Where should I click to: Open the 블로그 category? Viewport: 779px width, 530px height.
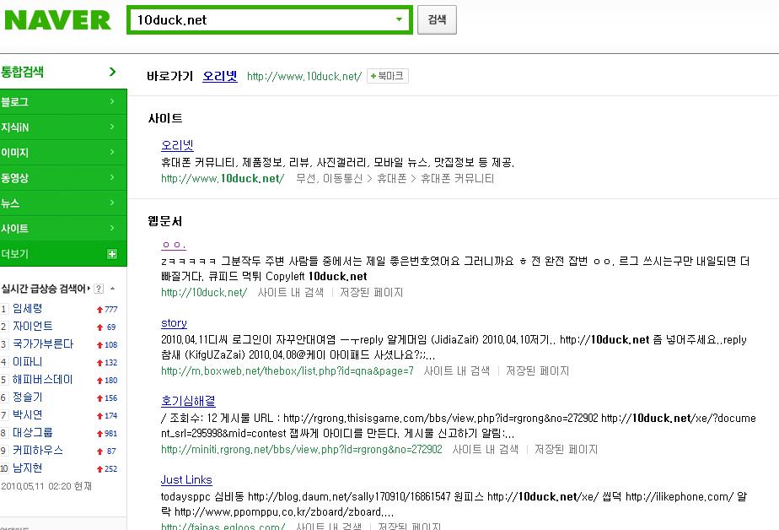coord(63,102)
